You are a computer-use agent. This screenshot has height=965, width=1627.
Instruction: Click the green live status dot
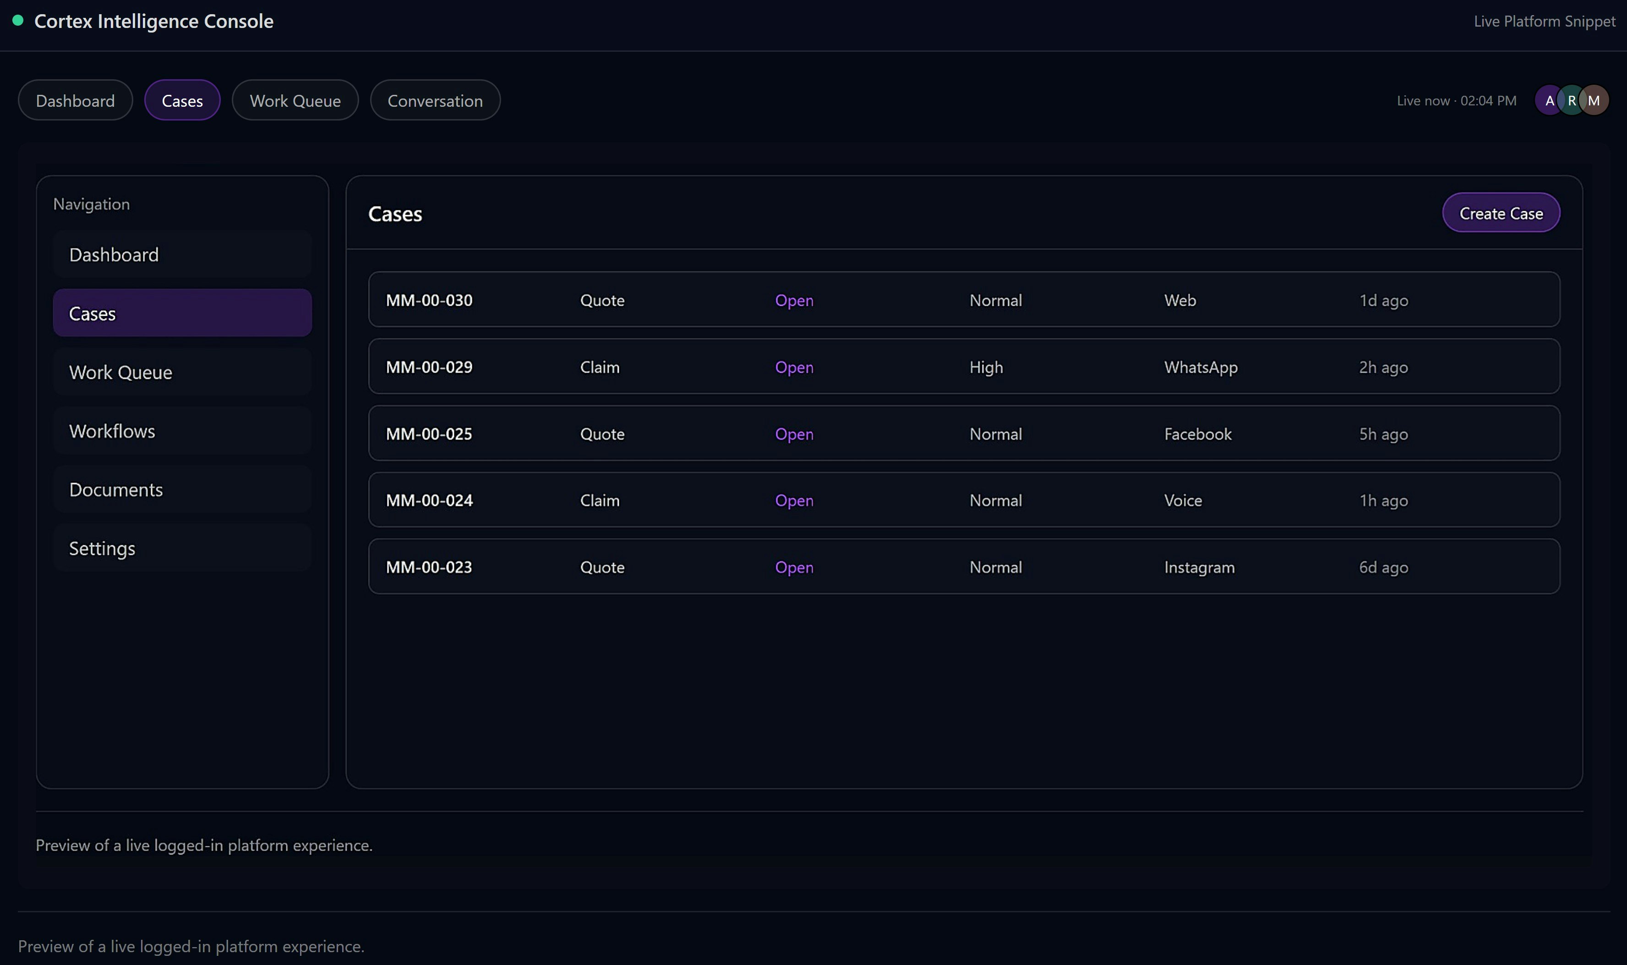coord(19,20)
